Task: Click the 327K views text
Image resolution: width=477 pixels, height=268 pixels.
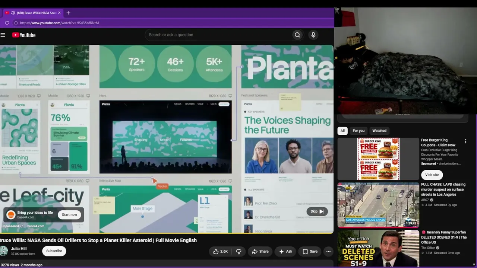Action: 10,265
